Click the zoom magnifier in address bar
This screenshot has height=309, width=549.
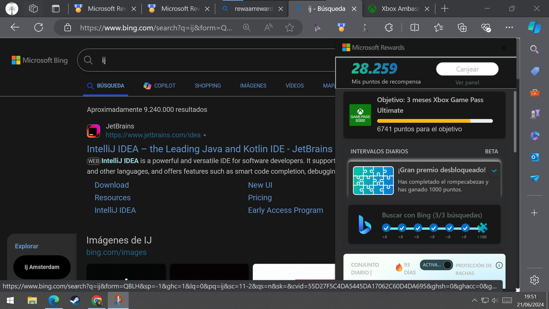point(247,27)
